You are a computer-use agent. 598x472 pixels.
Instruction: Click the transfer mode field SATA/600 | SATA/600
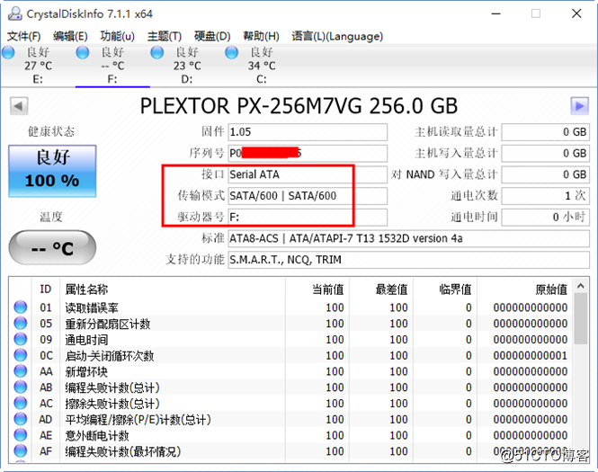(308, 196)
